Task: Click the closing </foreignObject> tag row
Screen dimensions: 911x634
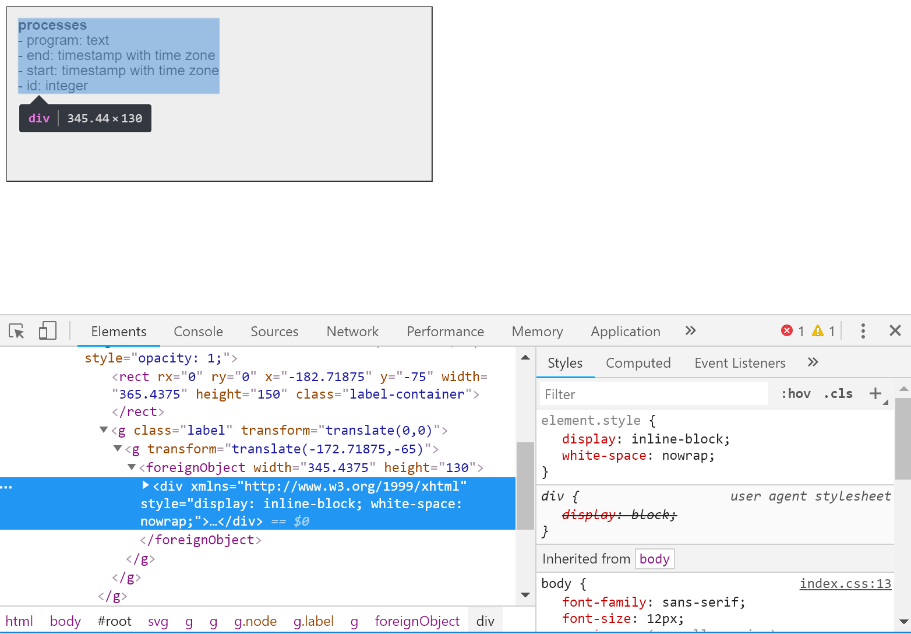Action: 200,540
